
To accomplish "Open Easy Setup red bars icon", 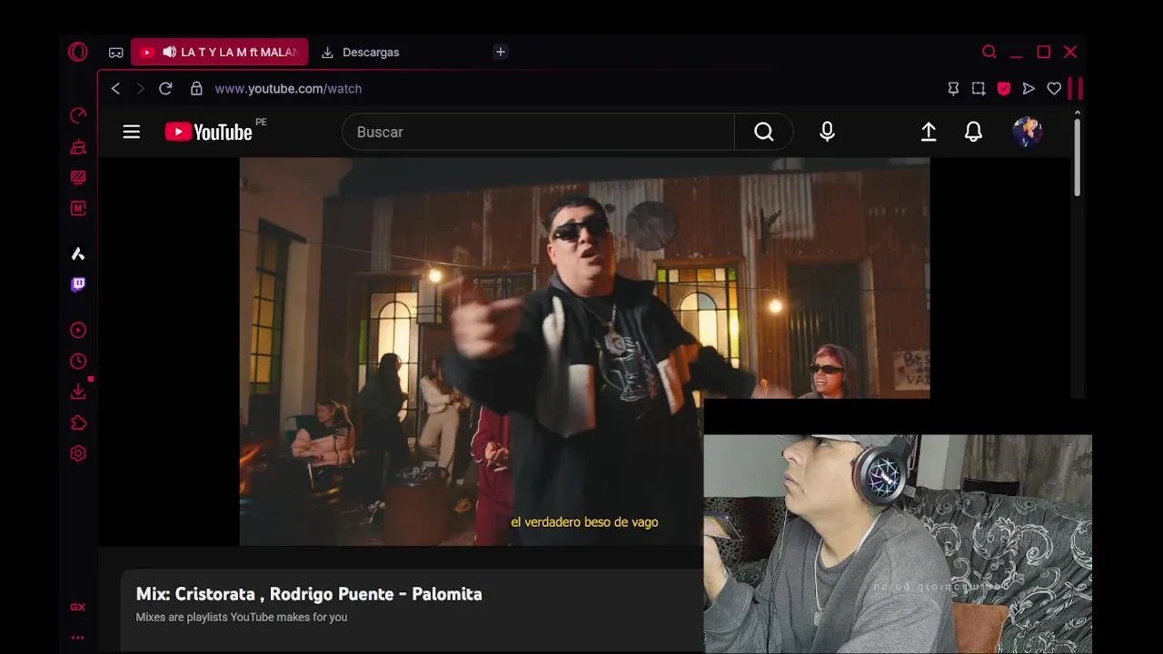I will pos(1076,88).
